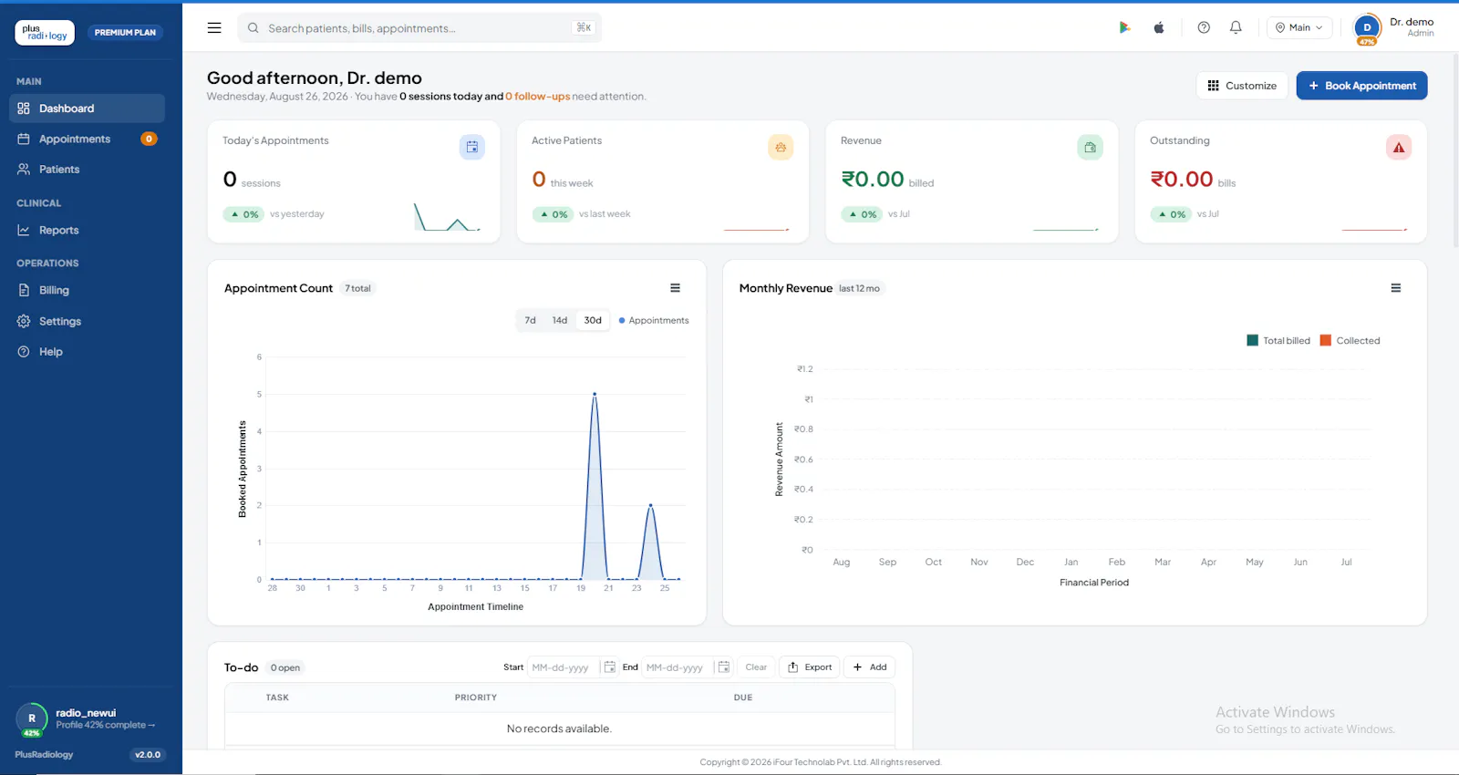
Task: Click the '7 total' appointment count badge
Action: 358,289
